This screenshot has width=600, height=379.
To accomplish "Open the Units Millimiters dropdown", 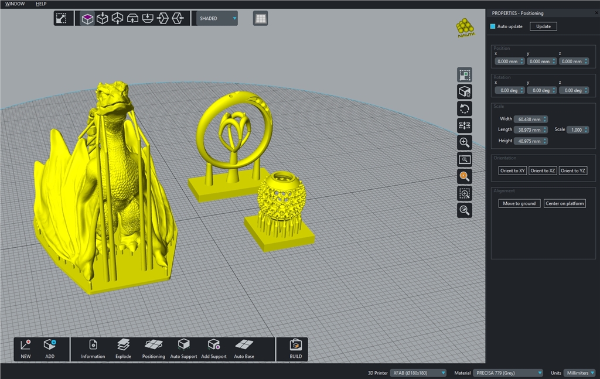I will (579, 373).
